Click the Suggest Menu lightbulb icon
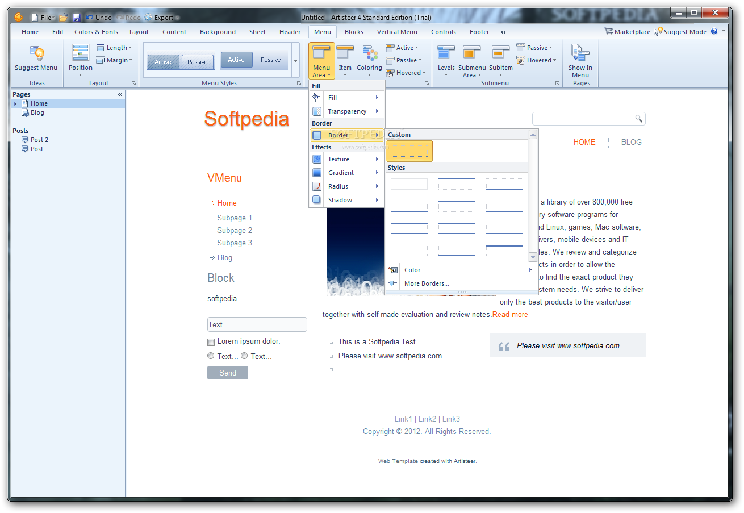Viewport: 744px width, 513px height. (x=36, y=54)
